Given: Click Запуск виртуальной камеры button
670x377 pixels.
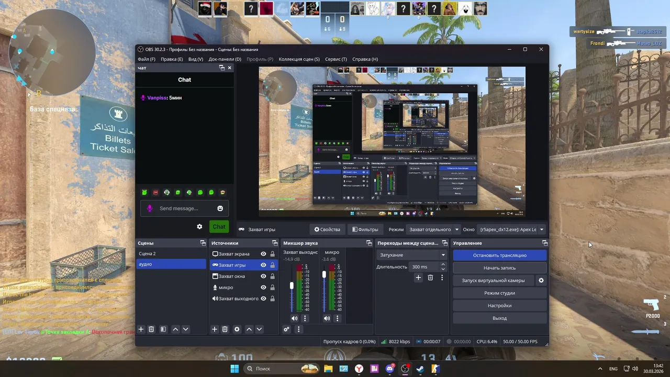Looking at the screenshot, I should coord(493,281).
